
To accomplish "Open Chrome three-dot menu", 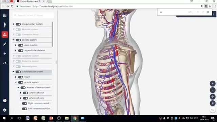I will [x=215, y=6].
